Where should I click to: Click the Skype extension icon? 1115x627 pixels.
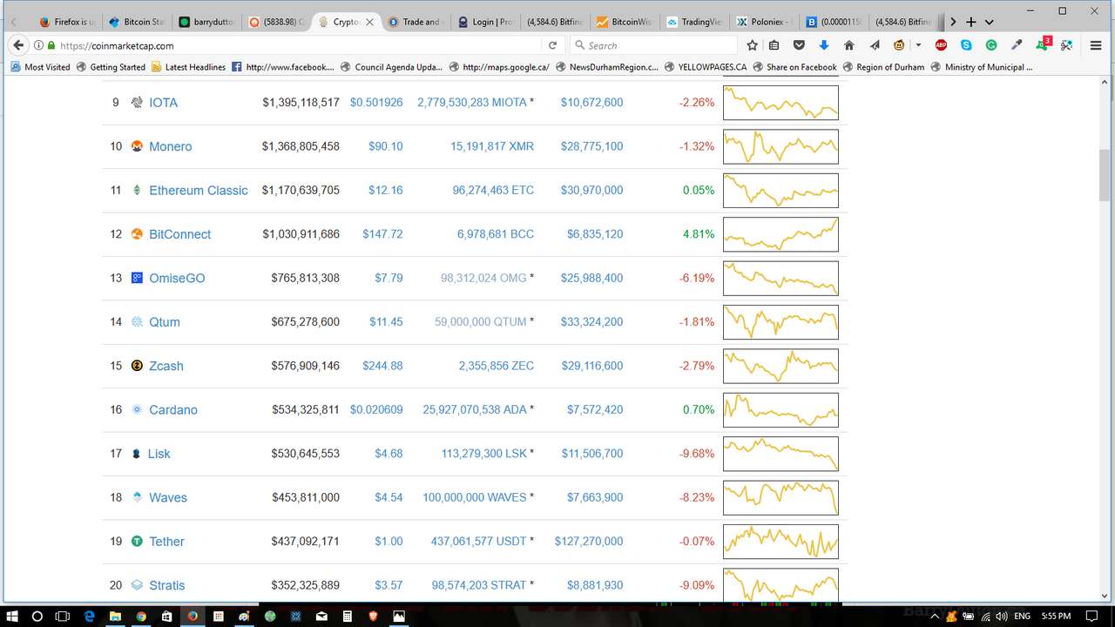coord(966,45)
